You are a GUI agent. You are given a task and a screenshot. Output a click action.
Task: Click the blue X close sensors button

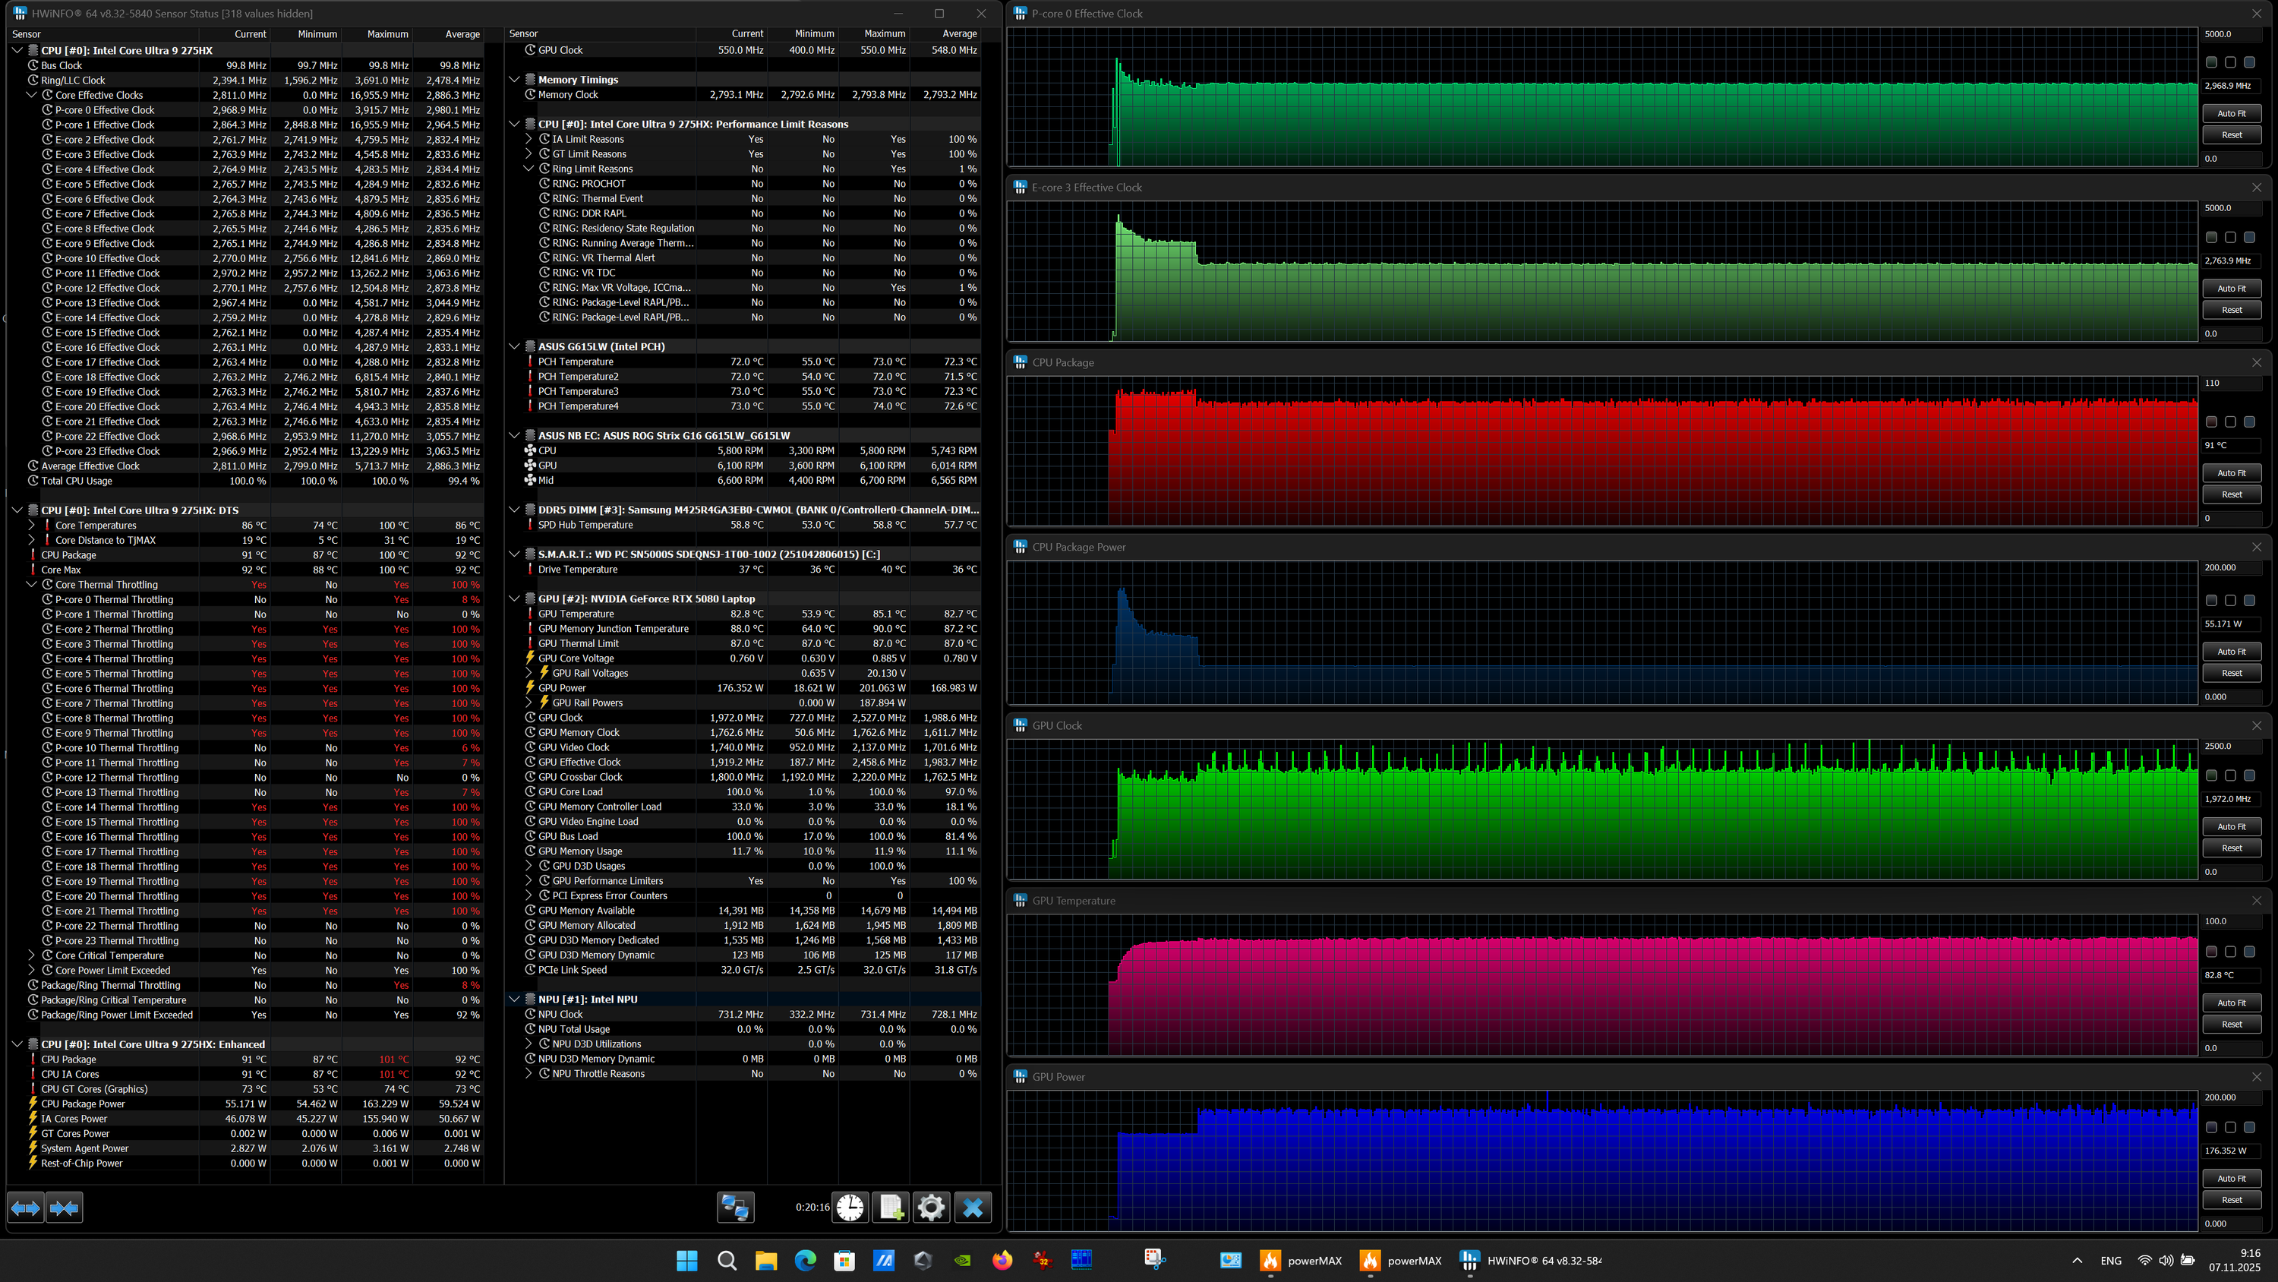pyautogui.click(x=973, y=1207)
